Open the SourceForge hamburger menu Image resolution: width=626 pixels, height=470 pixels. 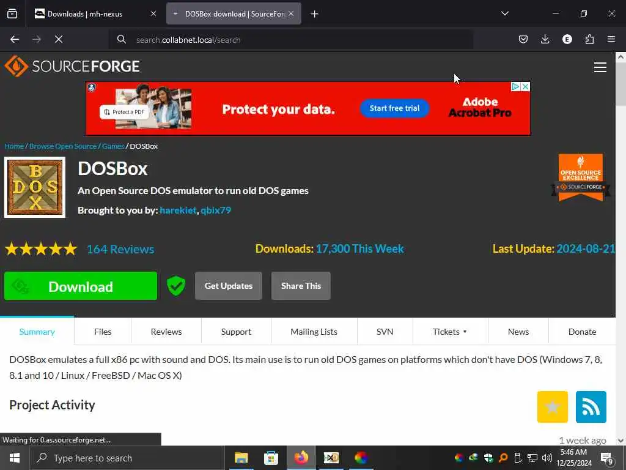pyautogui.click(x=600, y=67)
